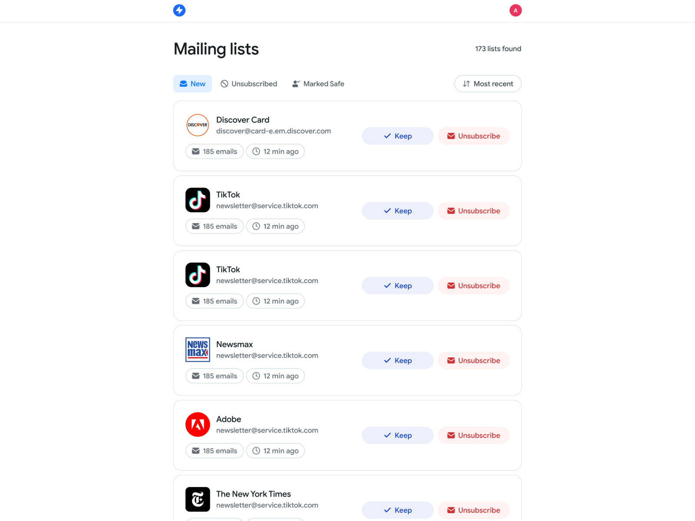Click the Newsmax logo thumbnail

[198, 350]
